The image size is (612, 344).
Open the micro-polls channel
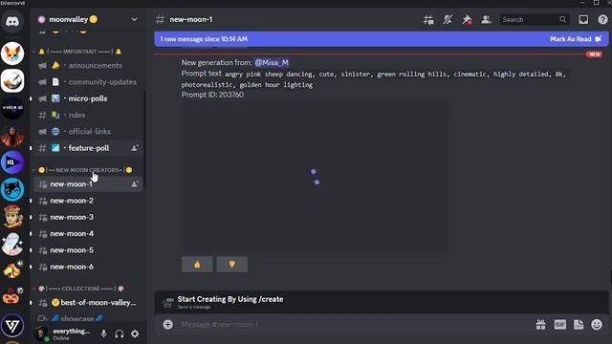[88, 98]
